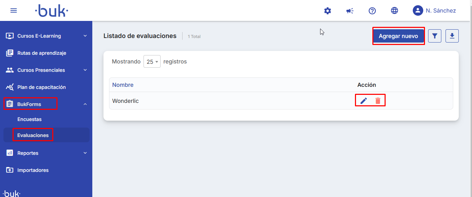The image size is (472, 197).
Task: Expand the Reportes menu
Action: point(46,153)
